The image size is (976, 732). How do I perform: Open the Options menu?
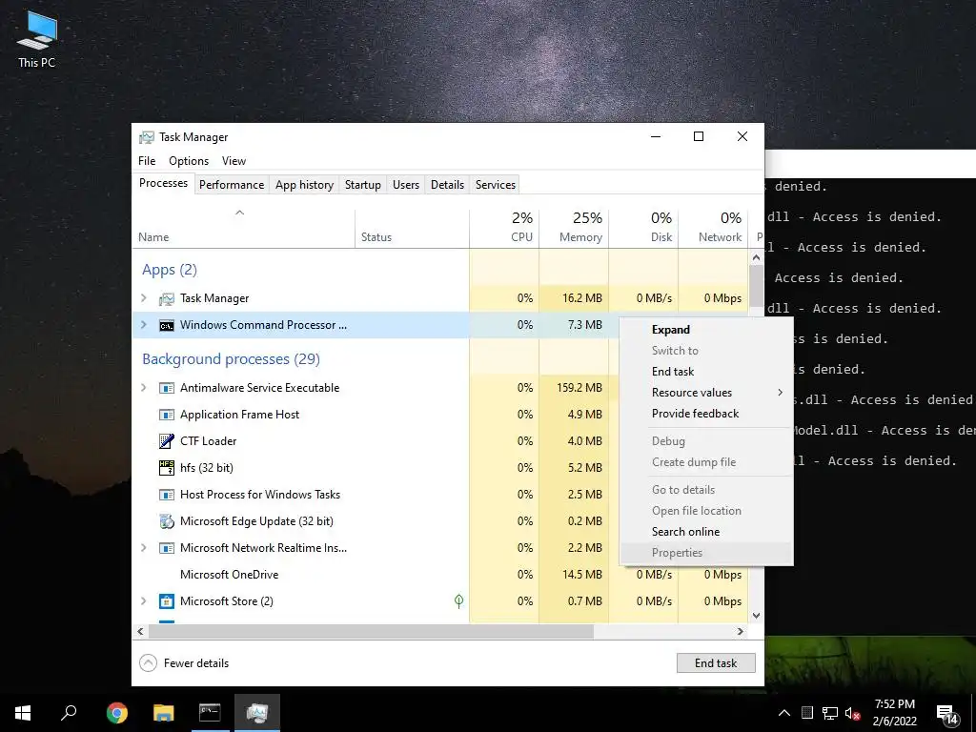(x=189, y=161)
